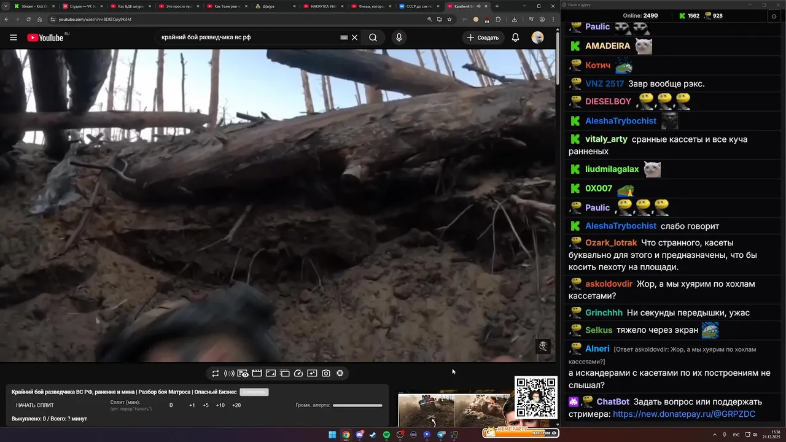786x442 pixels.
Task: Click НАЧАТЬ СПЛИТ button
Action: click(x=35, y=405)
